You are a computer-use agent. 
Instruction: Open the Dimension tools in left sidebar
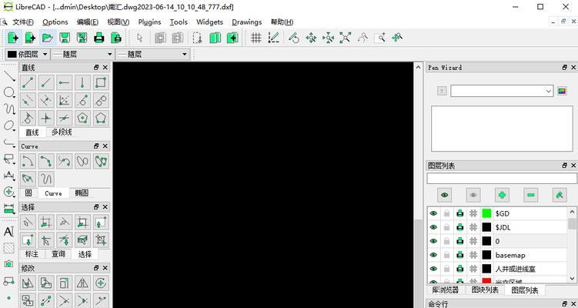pyautogui.click(x=8, y=176)
